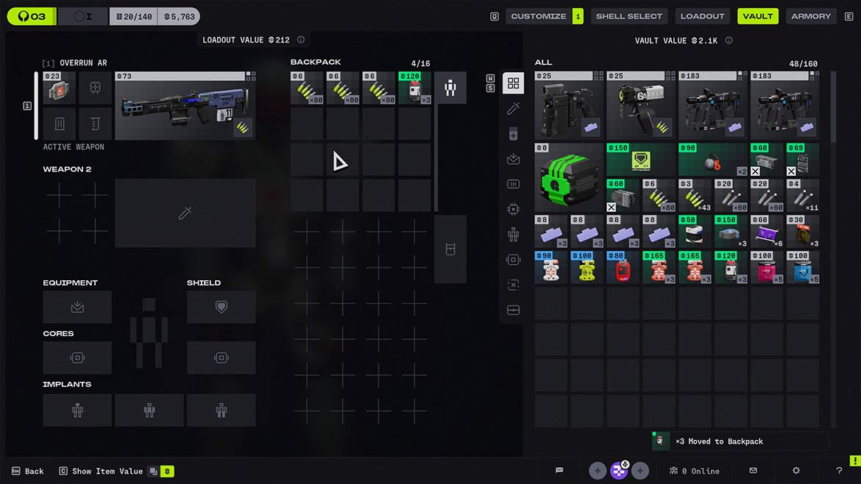Open the Shell Select tab
The image size is (861, 484).
click(x=628, y=16)
